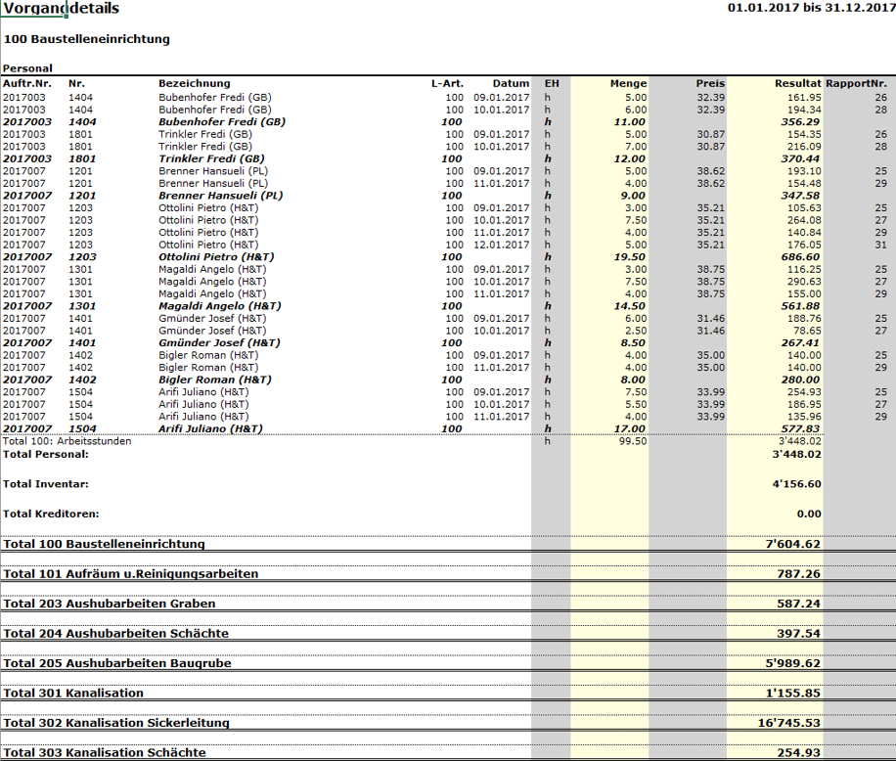This screenshot has width=896, height=761.
Task: Click the date '12.01.2017'
Action: click(x=501, y=246)
